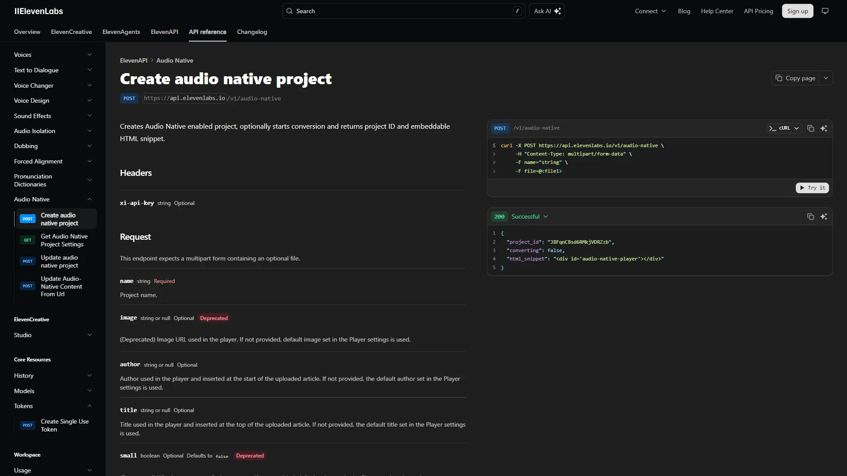The width and height of the screenshot is (847, 476).
Task: Focus the Search input field
Action: click(404, 11)
